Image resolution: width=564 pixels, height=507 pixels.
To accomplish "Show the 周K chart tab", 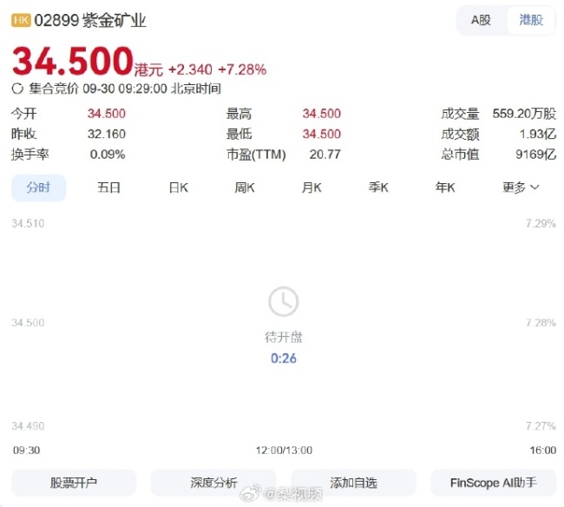I will [x=245, y=188].
